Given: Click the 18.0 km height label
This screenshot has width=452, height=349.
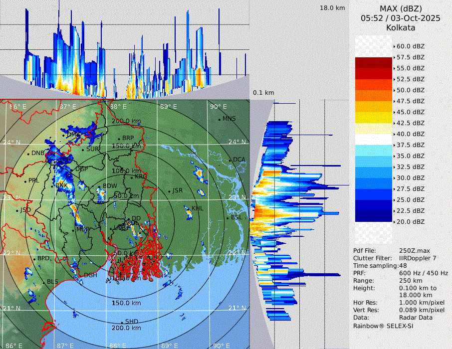Looking at the screenshot, I should tap(332, 8).
